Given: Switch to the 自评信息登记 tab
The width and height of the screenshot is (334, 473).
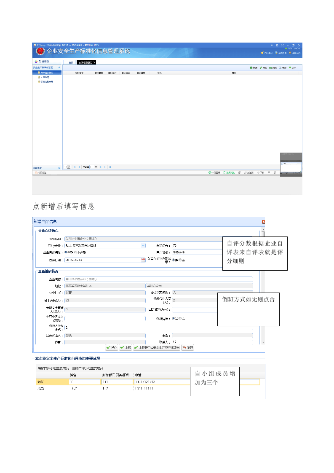Looking at the screenshot, I should coord(87,62).
